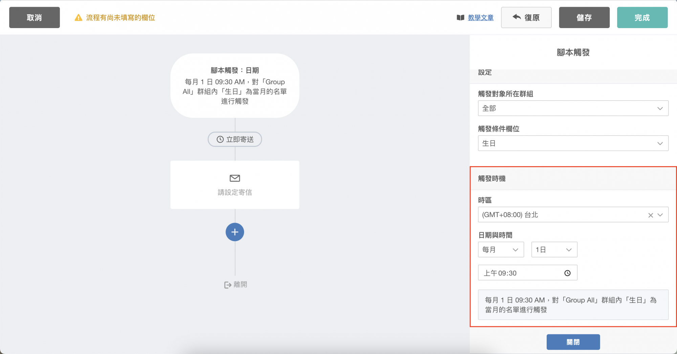
Task: Click the clock icon in 立即寄送
Action: pyautogui.click(x=220, y=139)
